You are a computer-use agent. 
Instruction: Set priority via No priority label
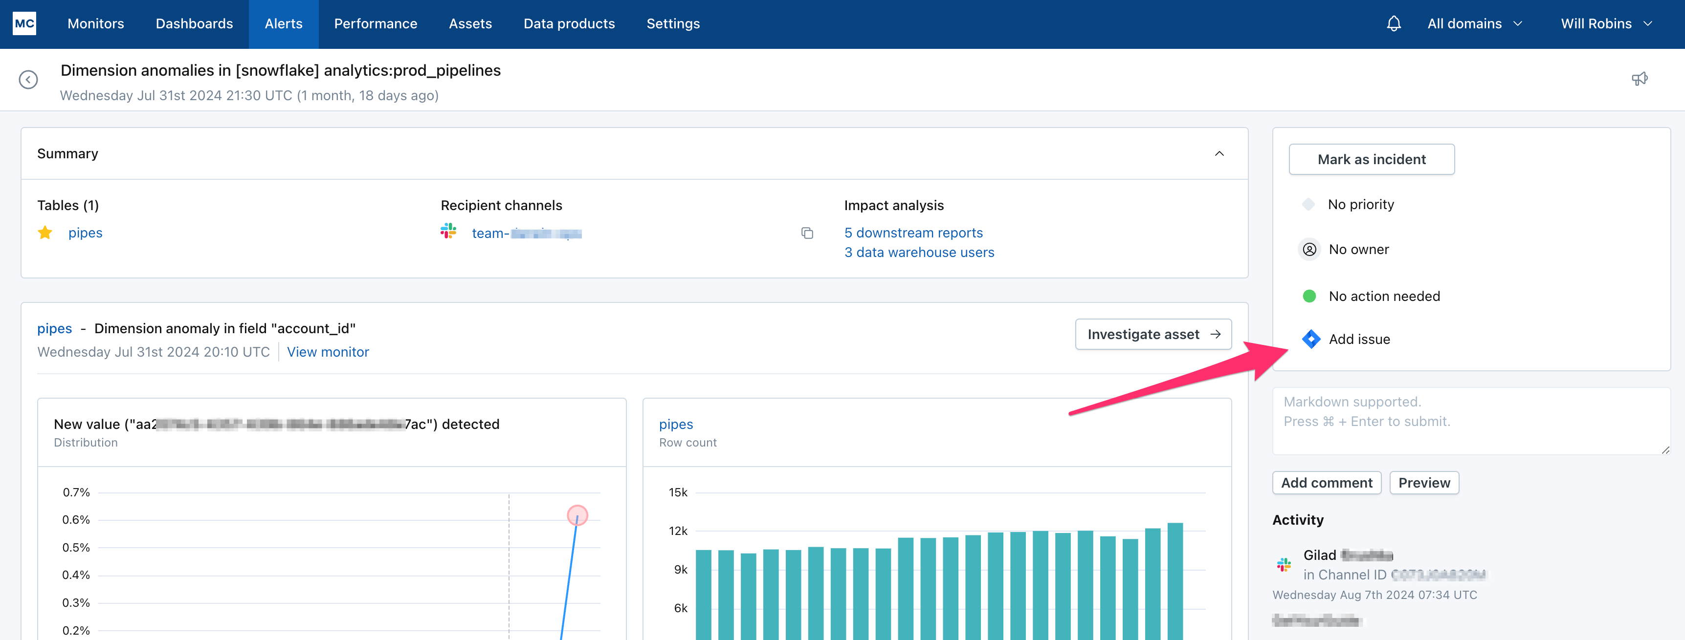1360,205
